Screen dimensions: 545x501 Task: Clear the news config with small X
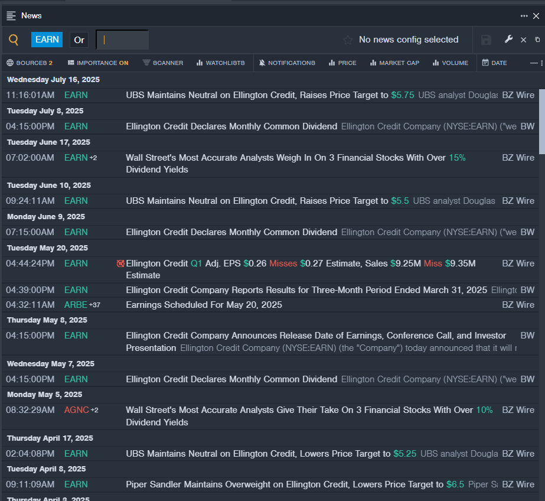tap(524, 40)
